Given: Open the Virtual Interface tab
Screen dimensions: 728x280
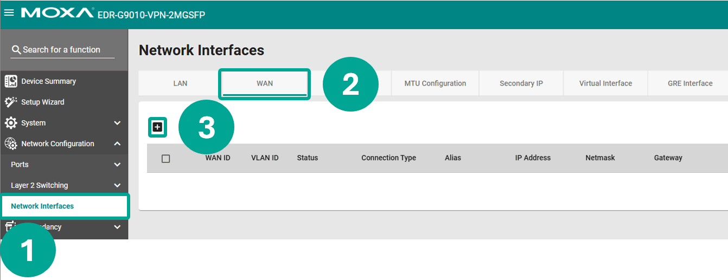Looking at the screenshot, I should point(605,83).
